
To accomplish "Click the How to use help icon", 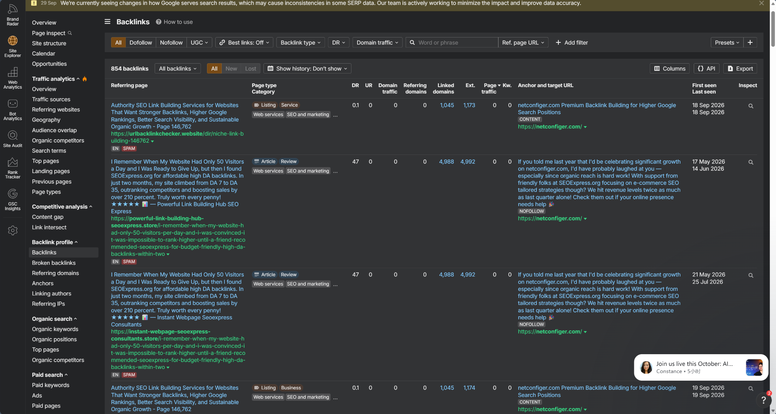I will (x=158, y=22).
